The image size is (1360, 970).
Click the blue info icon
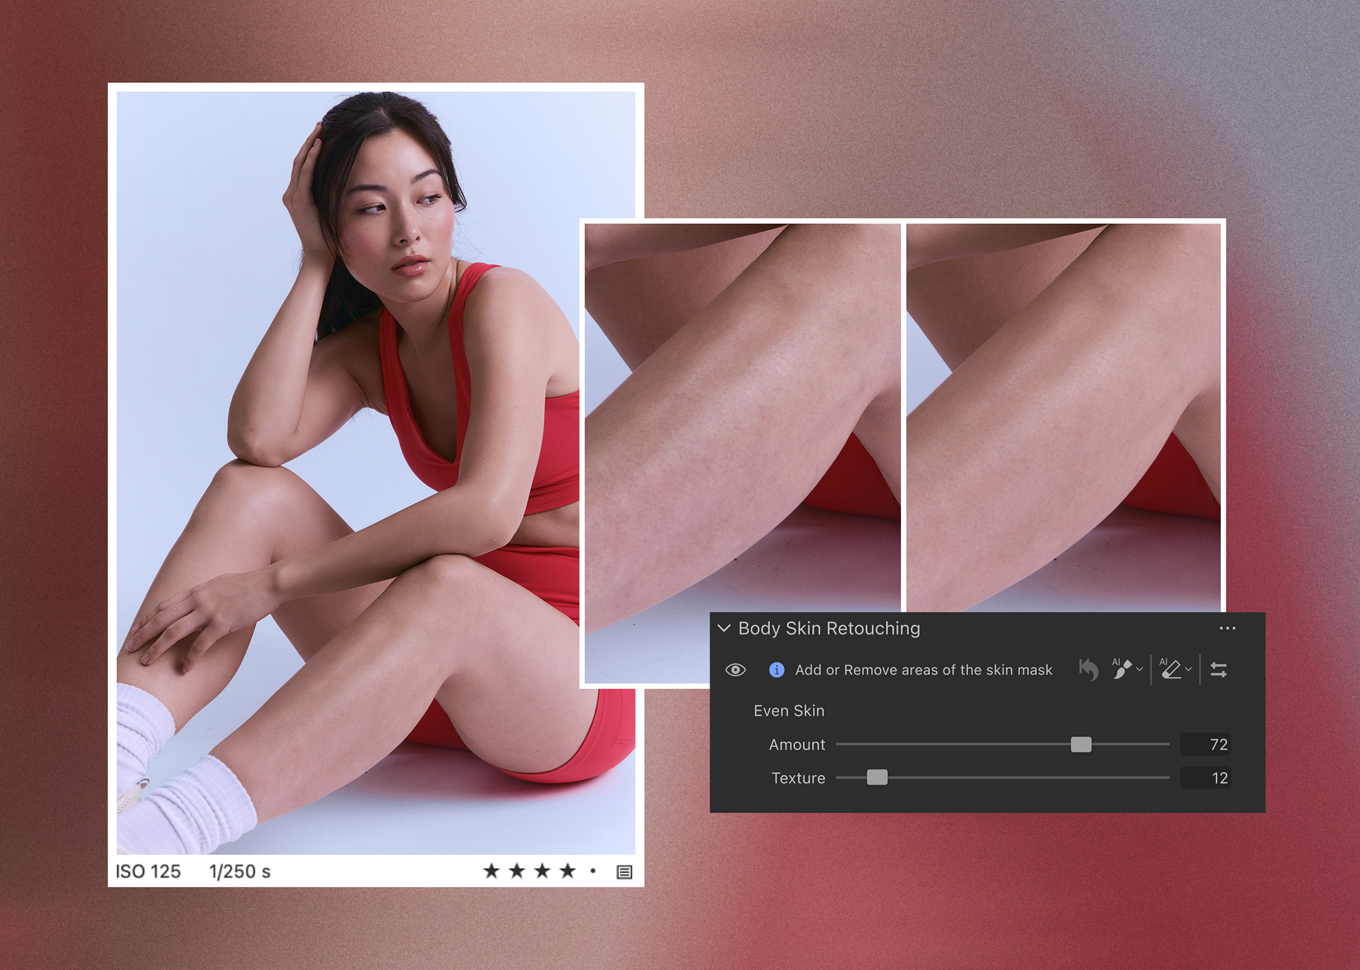coord(777,670)
